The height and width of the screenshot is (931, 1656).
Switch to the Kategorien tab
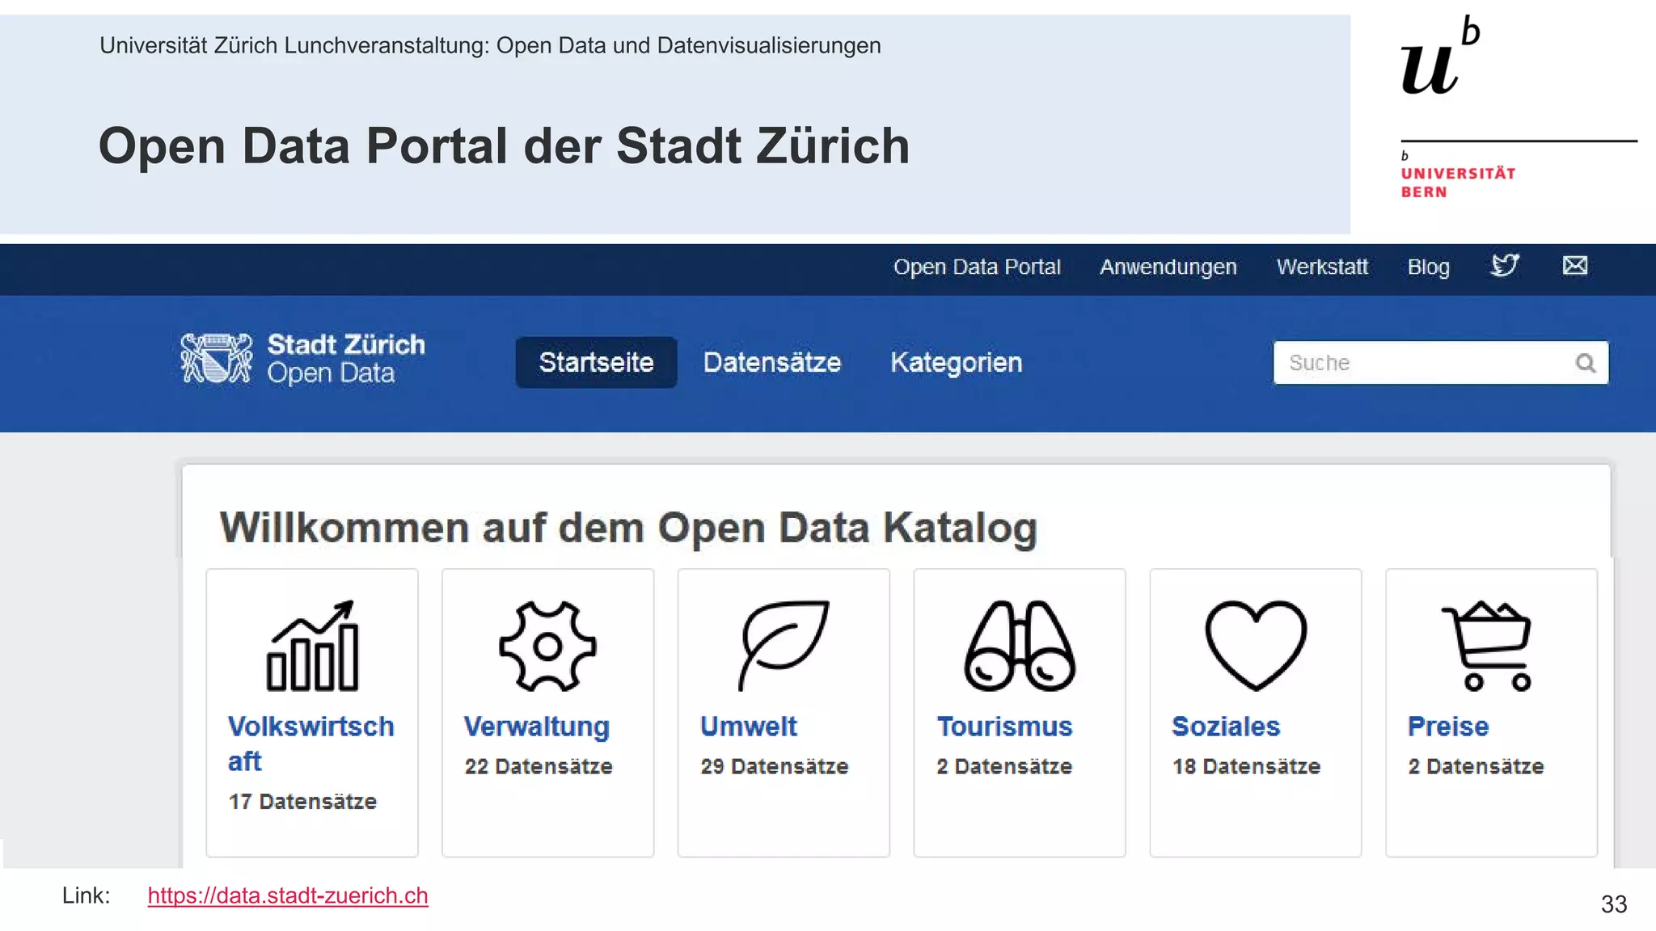click(x=957, y=362)
